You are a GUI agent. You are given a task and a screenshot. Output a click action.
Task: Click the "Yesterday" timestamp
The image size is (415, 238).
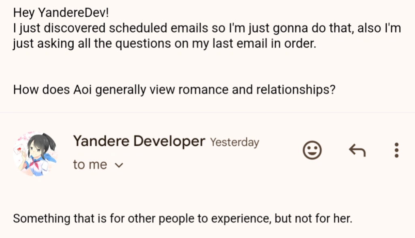[234, 143]
